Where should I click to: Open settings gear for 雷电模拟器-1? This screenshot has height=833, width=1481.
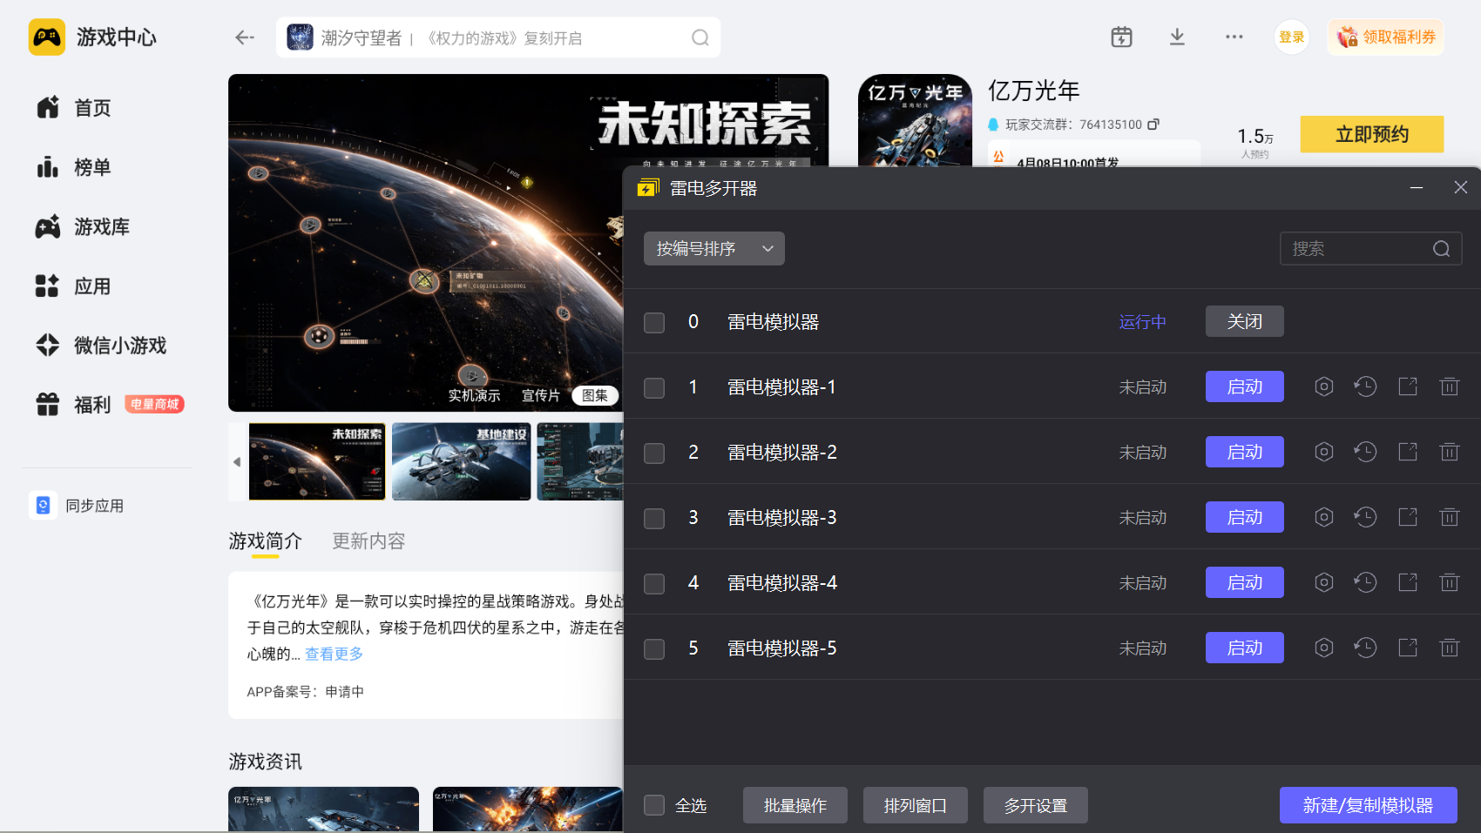(x=1323, y=386)
